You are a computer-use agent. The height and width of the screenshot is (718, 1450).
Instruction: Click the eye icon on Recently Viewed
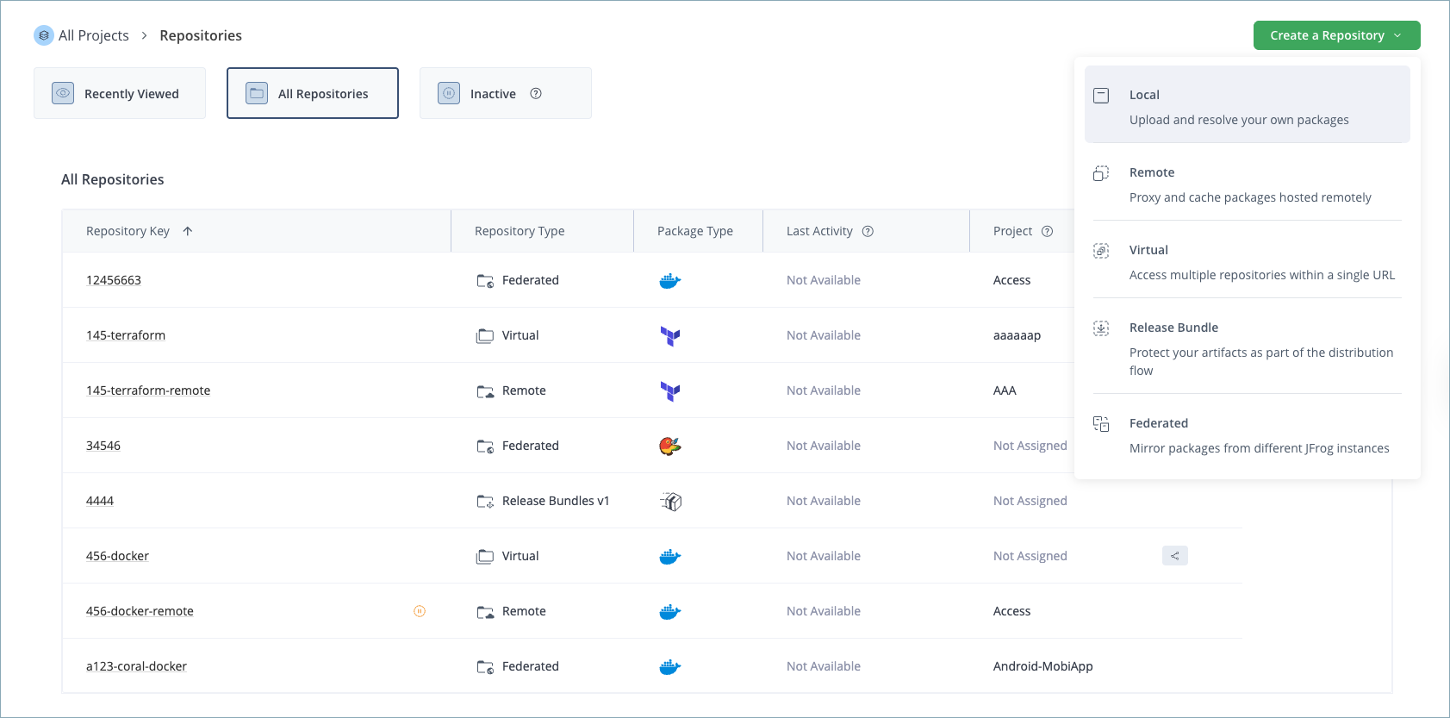[63, 93]
